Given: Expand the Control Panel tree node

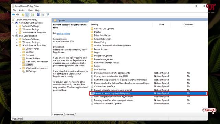Looking at the screenshot, I should [x=20, y=49].
